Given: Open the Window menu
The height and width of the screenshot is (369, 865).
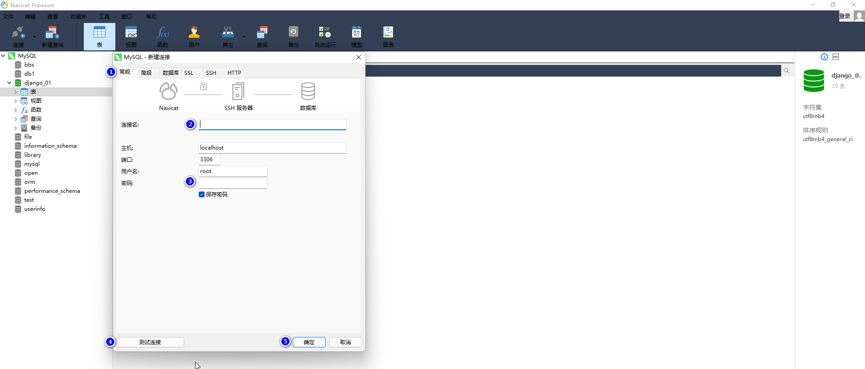Looking at the screenshot, I should click(127, 17).
